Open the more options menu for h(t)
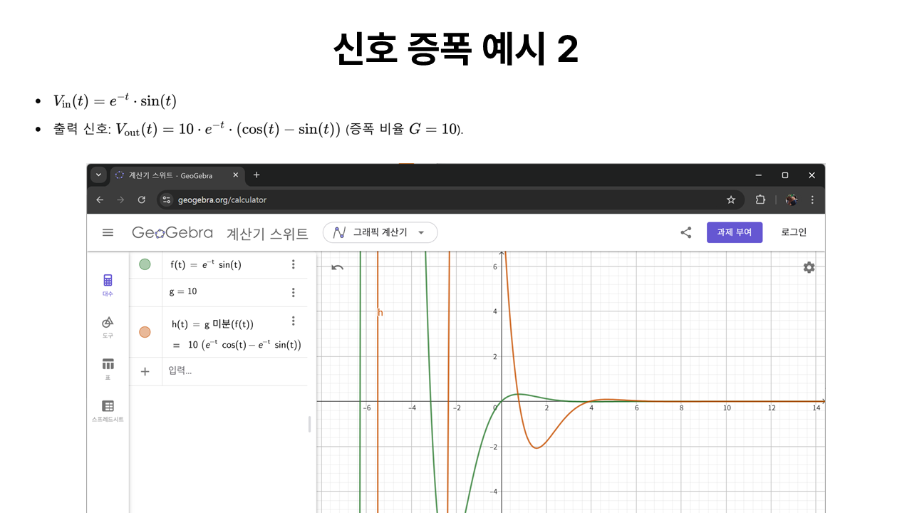This screenshot has height=513, width=912. click(x=293, y=321)
